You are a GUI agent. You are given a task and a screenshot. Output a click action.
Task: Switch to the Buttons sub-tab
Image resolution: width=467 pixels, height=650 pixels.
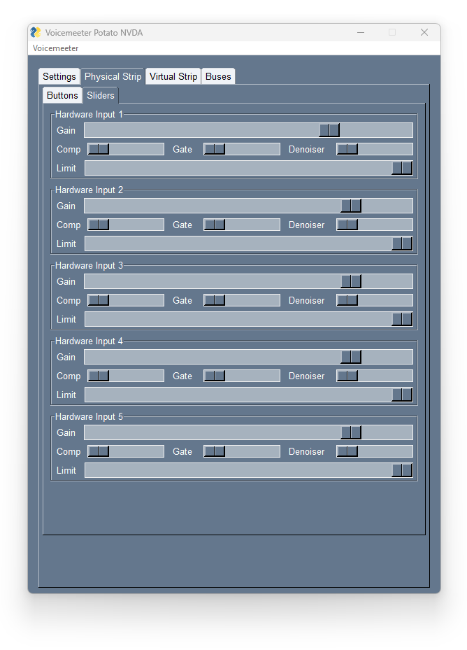coord(62,95)
